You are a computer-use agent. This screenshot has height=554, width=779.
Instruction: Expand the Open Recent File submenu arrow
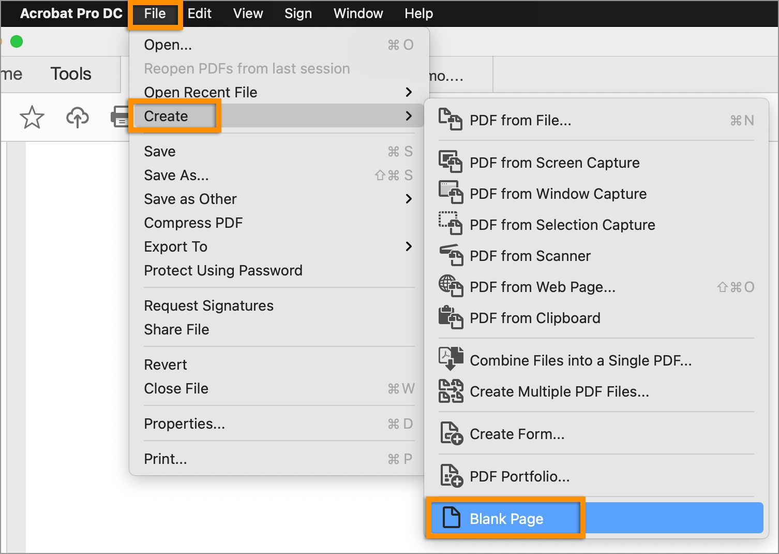409,92
